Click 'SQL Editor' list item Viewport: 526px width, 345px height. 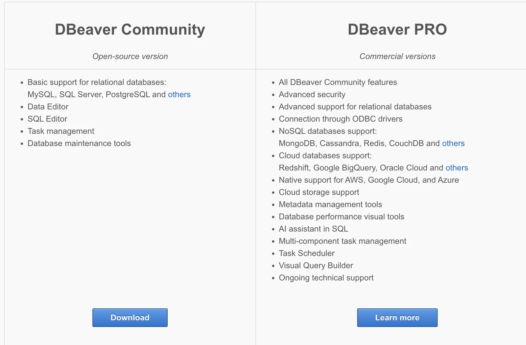click(47, 119)
